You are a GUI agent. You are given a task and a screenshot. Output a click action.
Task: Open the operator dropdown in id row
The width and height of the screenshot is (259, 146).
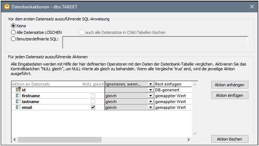coord(150,90)
